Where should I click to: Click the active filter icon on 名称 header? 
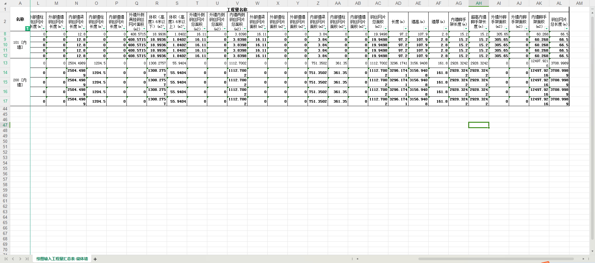(27, 29)
